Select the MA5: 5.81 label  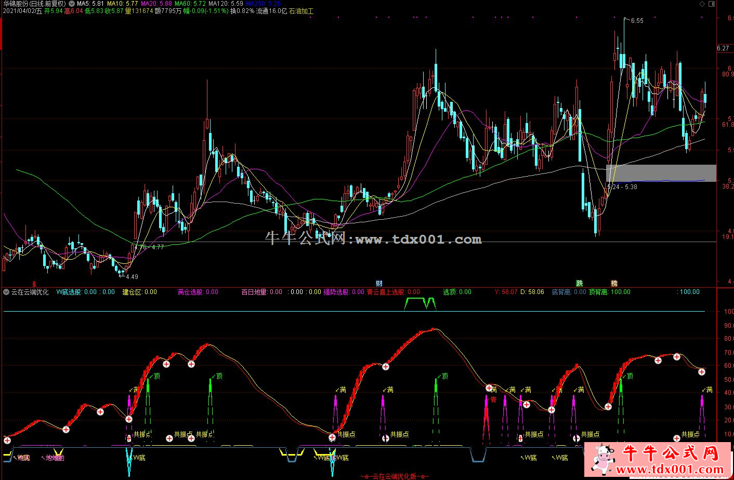(x=90, y=4)
